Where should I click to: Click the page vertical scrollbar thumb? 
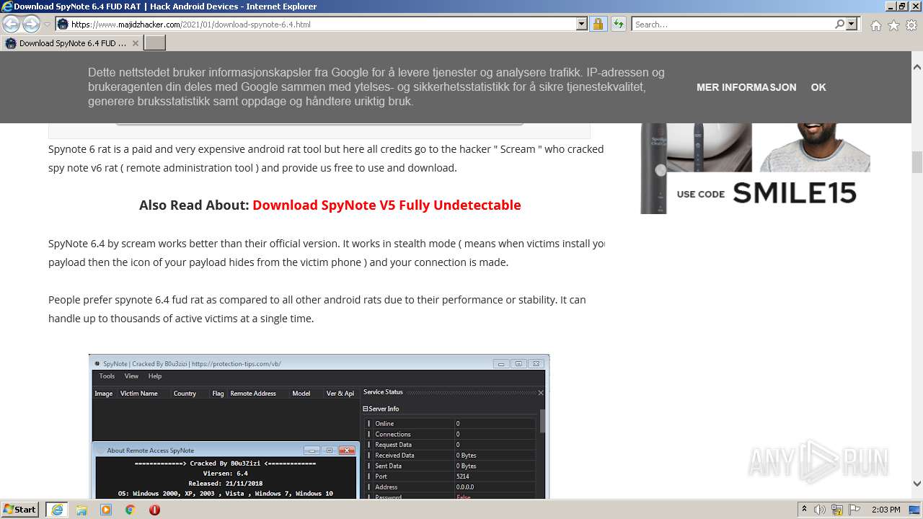[917, 162]
